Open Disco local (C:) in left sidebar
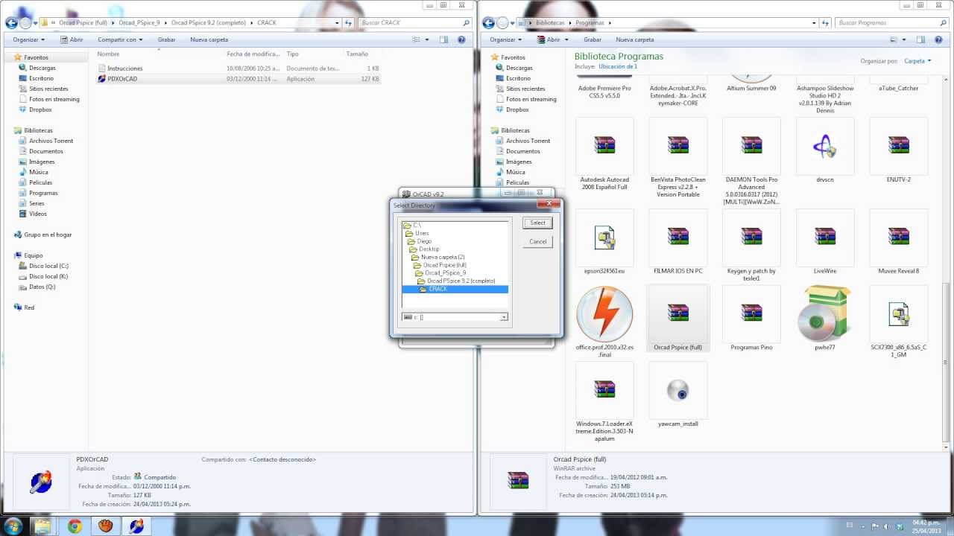954x536 pixels. coord(48,266)
